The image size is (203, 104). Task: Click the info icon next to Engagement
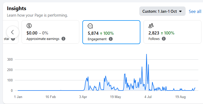[110, 39]
